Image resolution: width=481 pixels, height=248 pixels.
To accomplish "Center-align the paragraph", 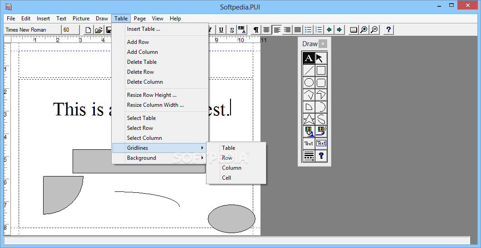I will tap(266, 30).
